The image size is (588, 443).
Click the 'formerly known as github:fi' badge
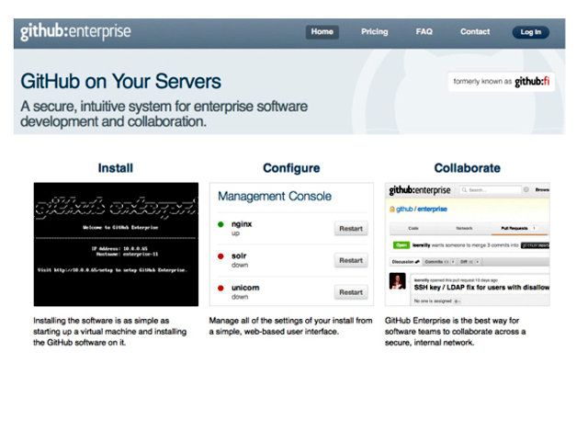[x=501, y=82]
